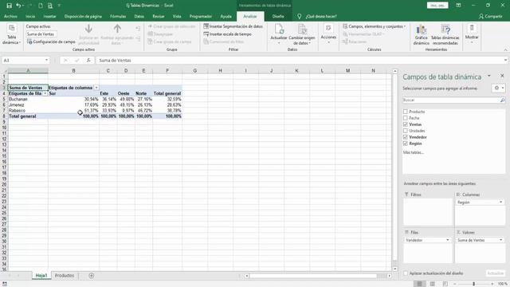Uncheck the Vendedor field checkbox

coord(406,137)
